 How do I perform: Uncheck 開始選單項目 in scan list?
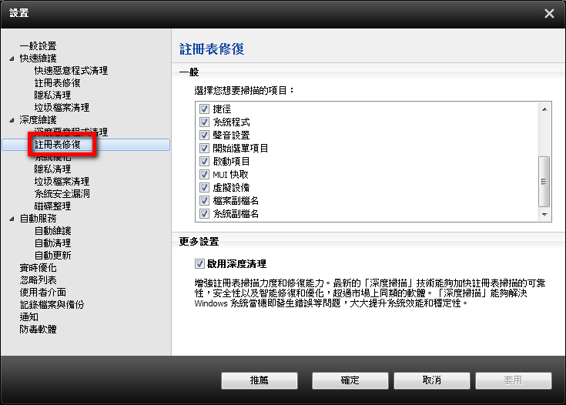coord(205,149)
